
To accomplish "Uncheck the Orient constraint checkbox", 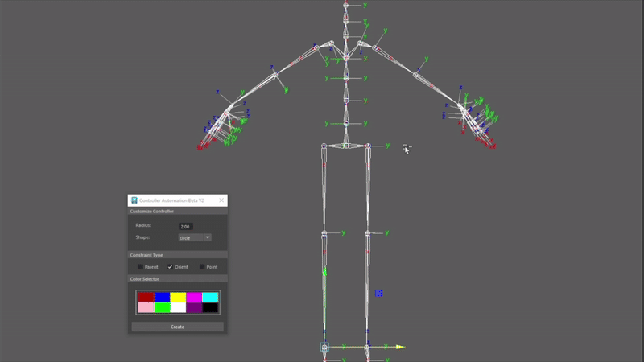I will (170, 266).
